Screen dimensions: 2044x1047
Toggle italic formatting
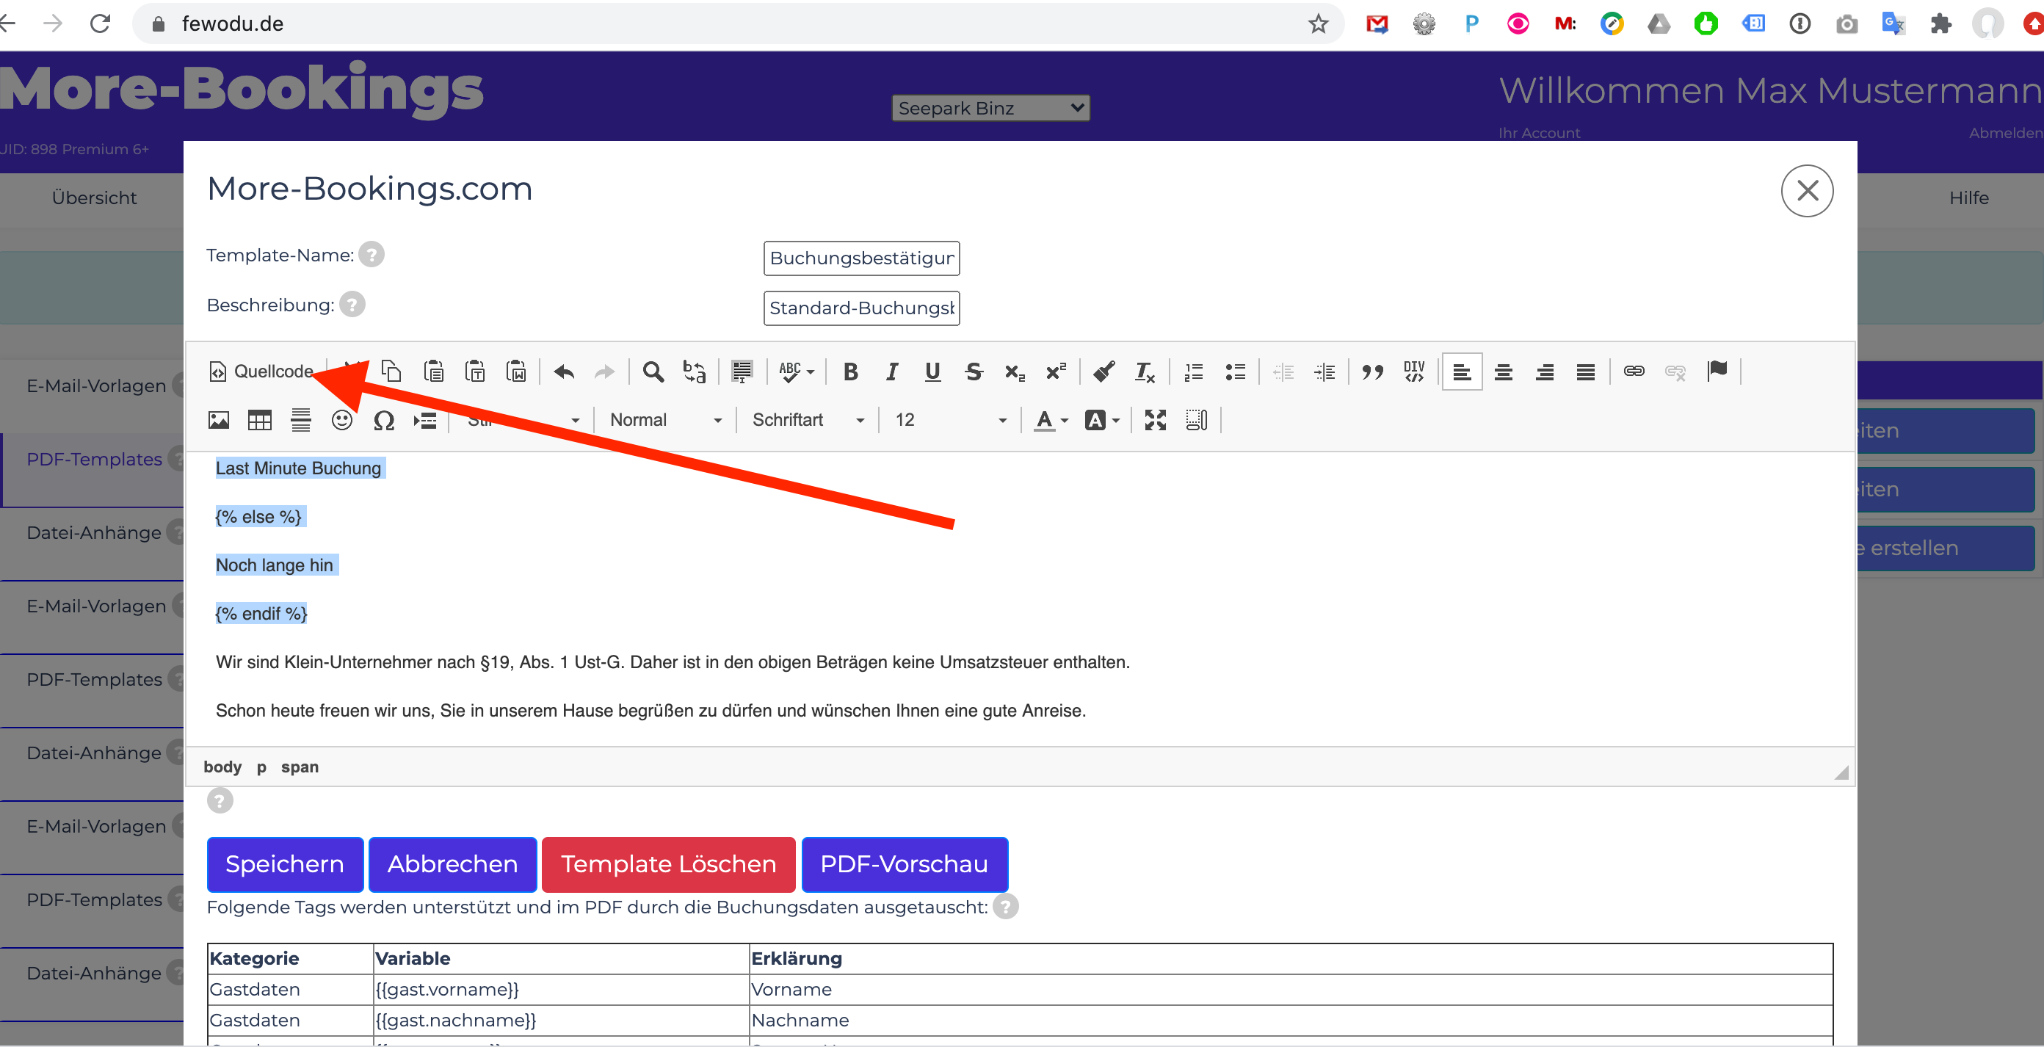coord(892,371)
